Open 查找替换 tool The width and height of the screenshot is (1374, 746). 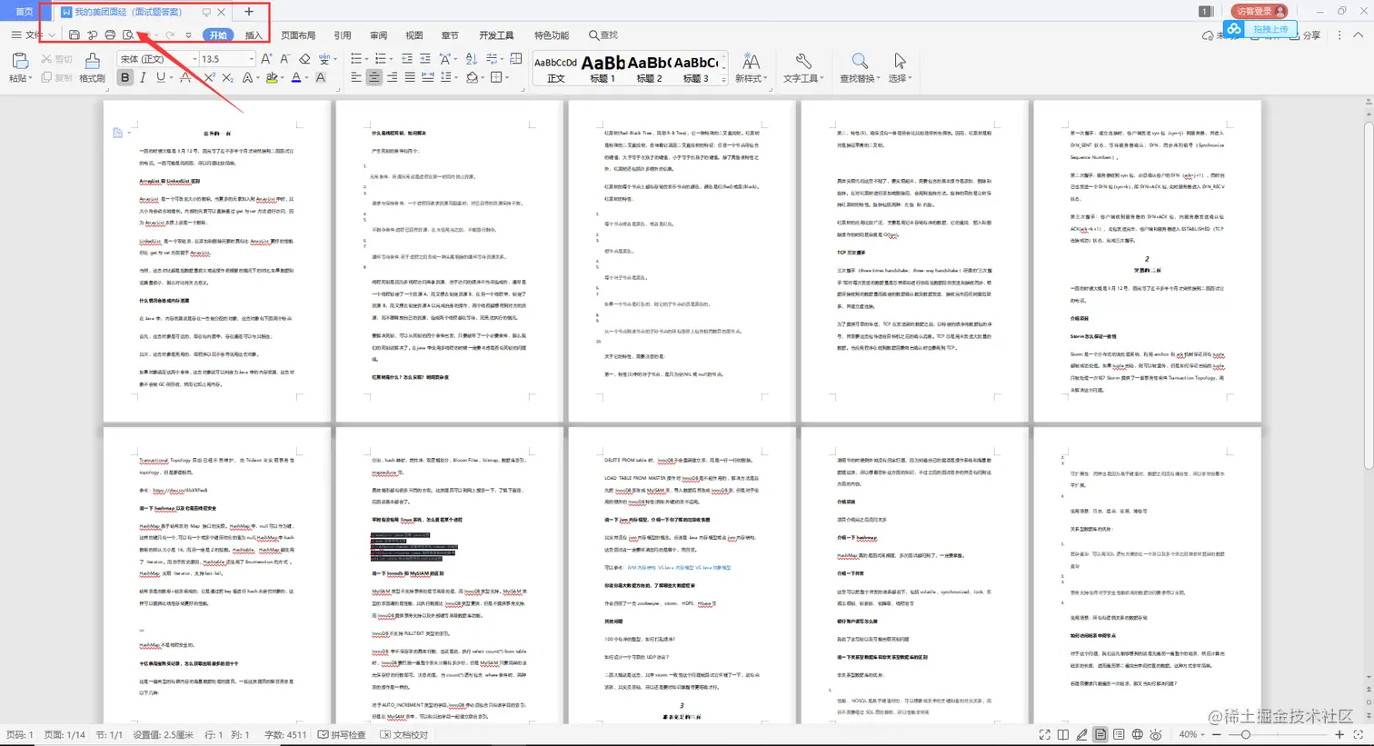[x=860, y=68]
